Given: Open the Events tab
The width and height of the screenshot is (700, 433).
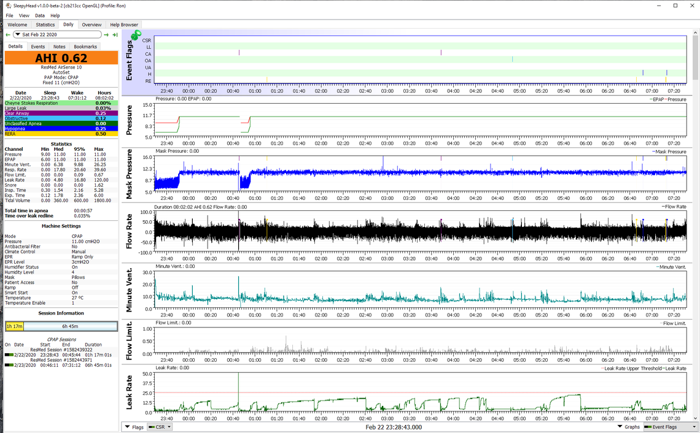Looking at the screenshot, I should pyautogui.click(x=38, y=47).
